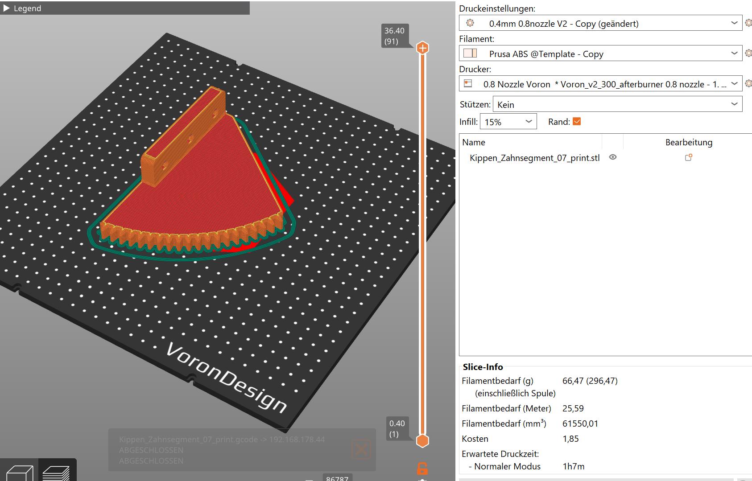Click the 86787 horizontal slider label
752x481 pixels.
pyautogui.click(x=337, y=478)
